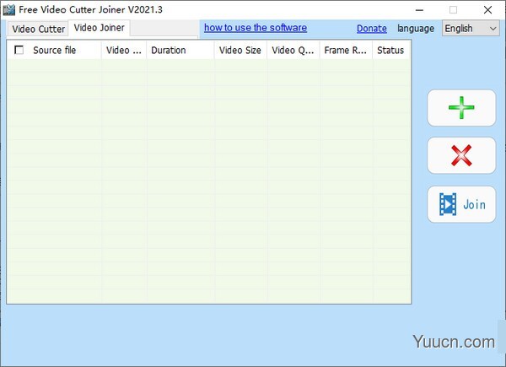The width and height of the screenshot is (506, 367).
Task: Minimize the Free Video Cutter Joiner window
Action: pos(419,10)
